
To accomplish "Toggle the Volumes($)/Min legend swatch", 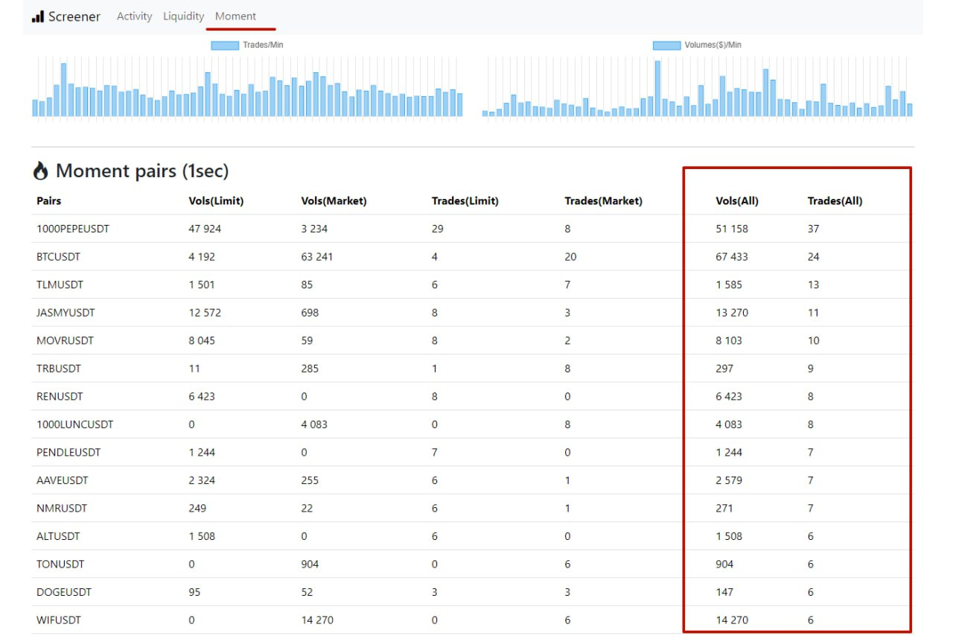I will point(666,45).
